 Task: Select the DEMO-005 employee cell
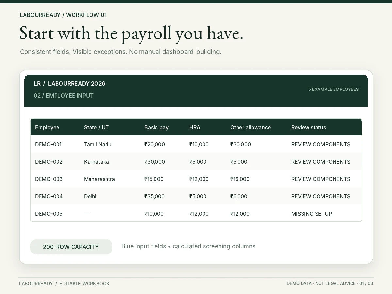click(49, 214)
